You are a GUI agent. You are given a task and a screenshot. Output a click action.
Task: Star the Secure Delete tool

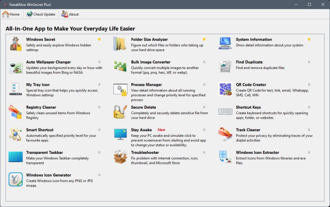(204, 107)
